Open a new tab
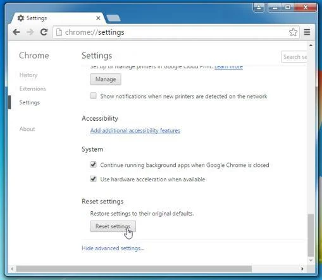 point(113,18)
